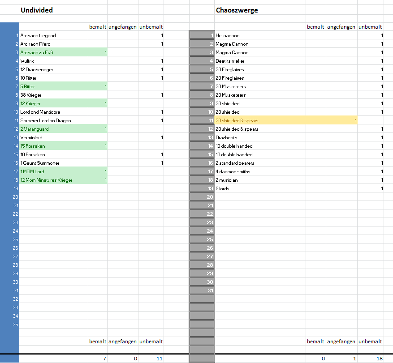Click blue row number 35
393x363 pixels.
(x=9, y=325)
